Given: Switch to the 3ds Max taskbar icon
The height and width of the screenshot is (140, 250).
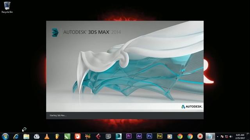Looking at the screenshot, I should pos(118,136).
